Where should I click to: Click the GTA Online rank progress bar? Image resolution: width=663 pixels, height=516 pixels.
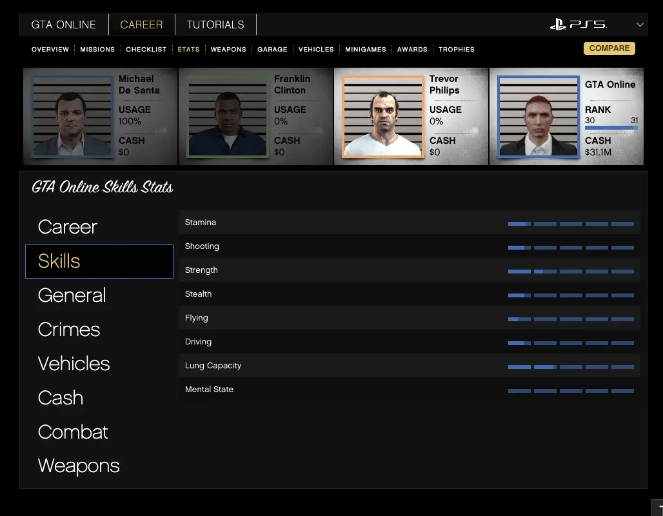click(611, 128)
